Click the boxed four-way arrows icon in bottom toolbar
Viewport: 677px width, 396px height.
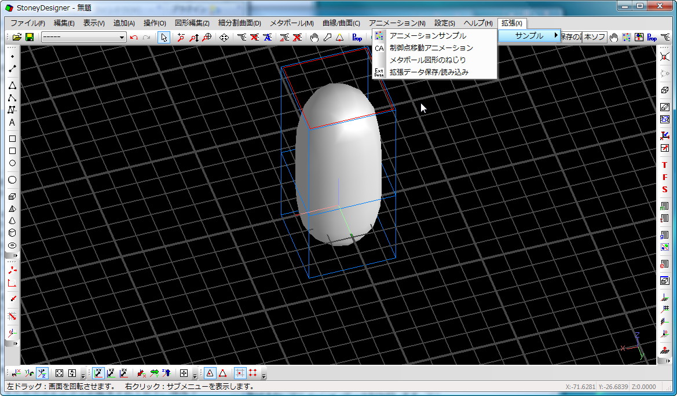(x=184, y=373)
